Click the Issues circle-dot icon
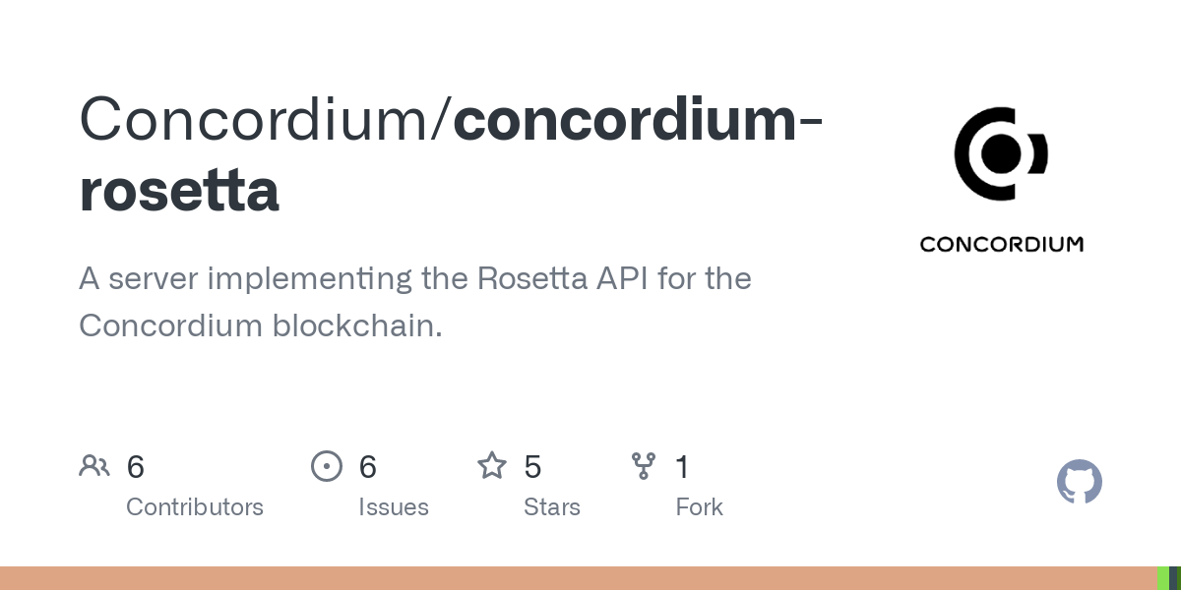 tap(326, 466)
